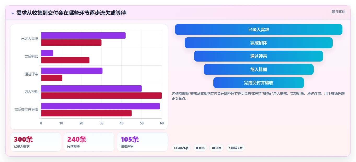Select the 完成交付并验收 funnel stage
Viewport: 356px width, 162px height.
click(259, 83)
